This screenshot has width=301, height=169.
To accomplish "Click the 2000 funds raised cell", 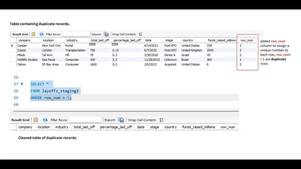I will point(210,50).
